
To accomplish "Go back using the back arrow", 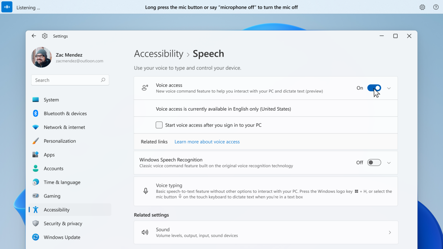I will pyautogui.click(x=34, y=36).
